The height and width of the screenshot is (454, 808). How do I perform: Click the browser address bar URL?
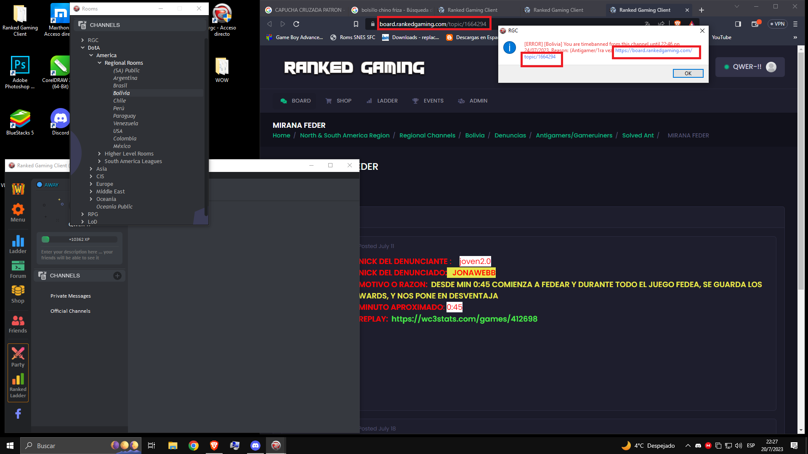(433, 24)
